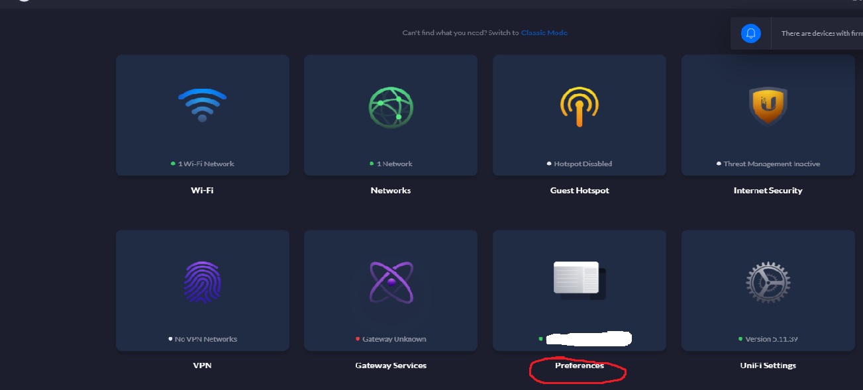Image resolution: width=863 pixels, height=390 pixels.
Task: Open the Guest Hotspot antenna icon
Action: point(580,106)
